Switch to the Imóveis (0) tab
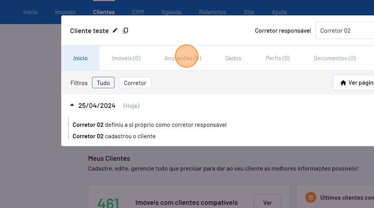The image size is (374, 208). 126,58
